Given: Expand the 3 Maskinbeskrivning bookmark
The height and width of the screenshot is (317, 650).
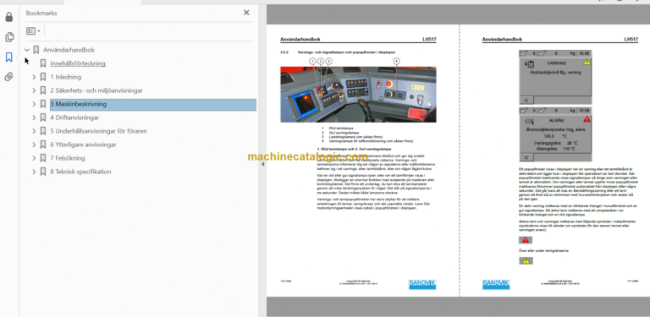Looking at the screenshot, I should [x=35, y=104].
